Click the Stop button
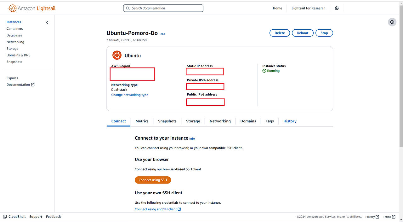Image resolution: width=403 pixels, height=222 pixels. [x=324, y=33]
